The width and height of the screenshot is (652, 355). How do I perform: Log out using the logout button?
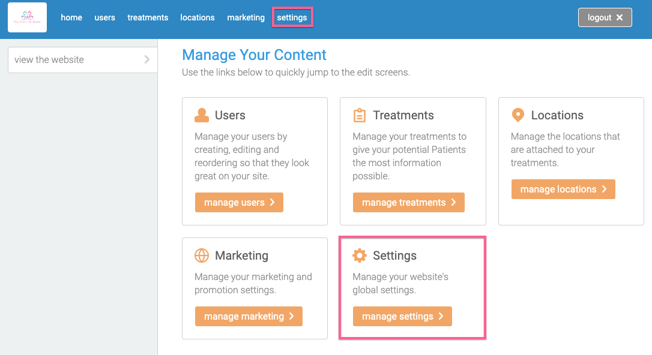605,17
